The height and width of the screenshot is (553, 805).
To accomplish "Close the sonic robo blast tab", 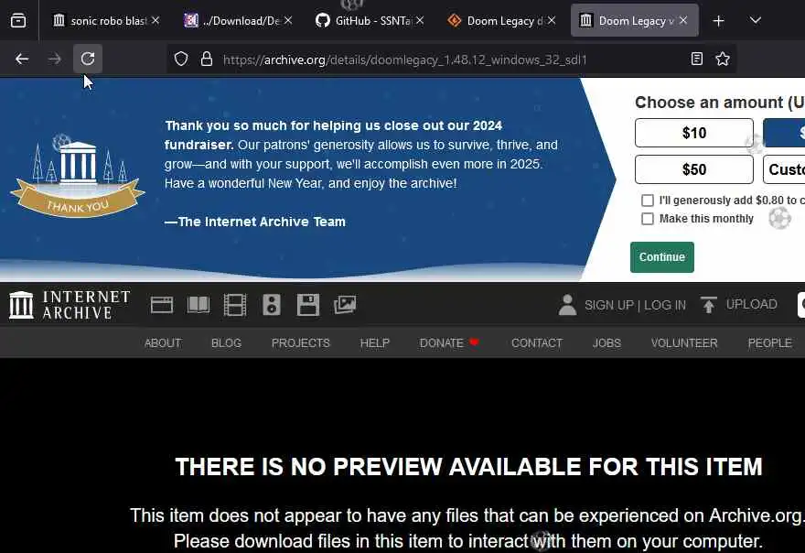I will (156, 20).
